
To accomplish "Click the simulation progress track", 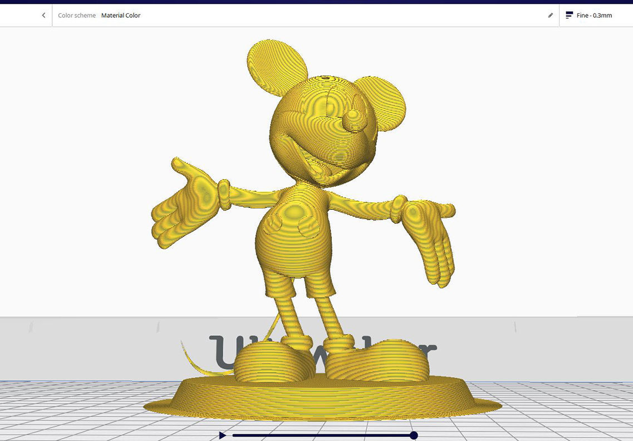I will tap(322, 435).
